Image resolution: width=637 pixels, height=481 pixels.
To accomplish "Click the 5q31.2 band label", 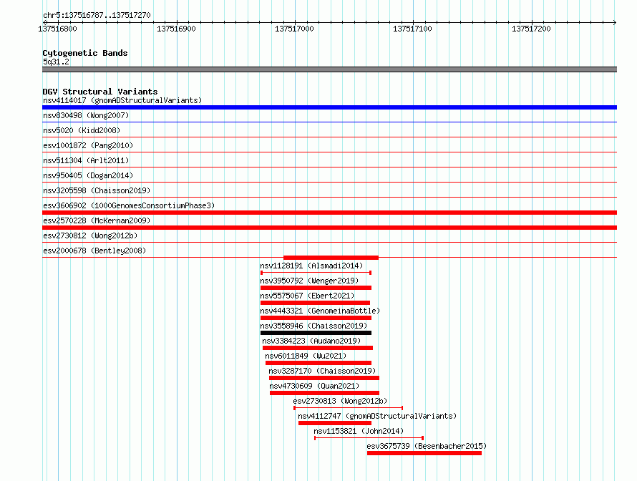I will (x=56, y=62).
